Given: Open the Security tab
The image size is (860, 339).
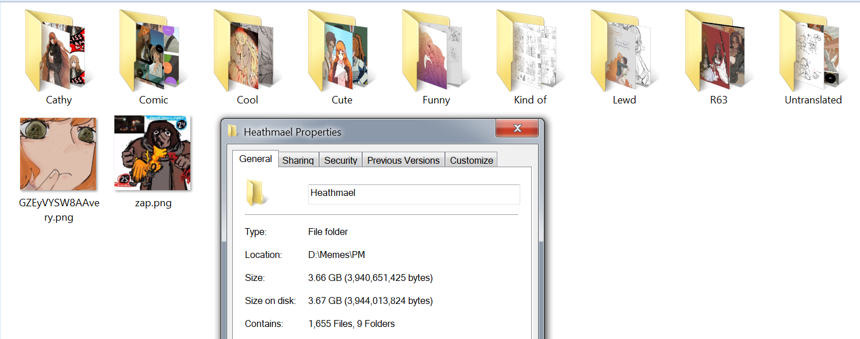Looking at the screenshot, I should 340,160.
